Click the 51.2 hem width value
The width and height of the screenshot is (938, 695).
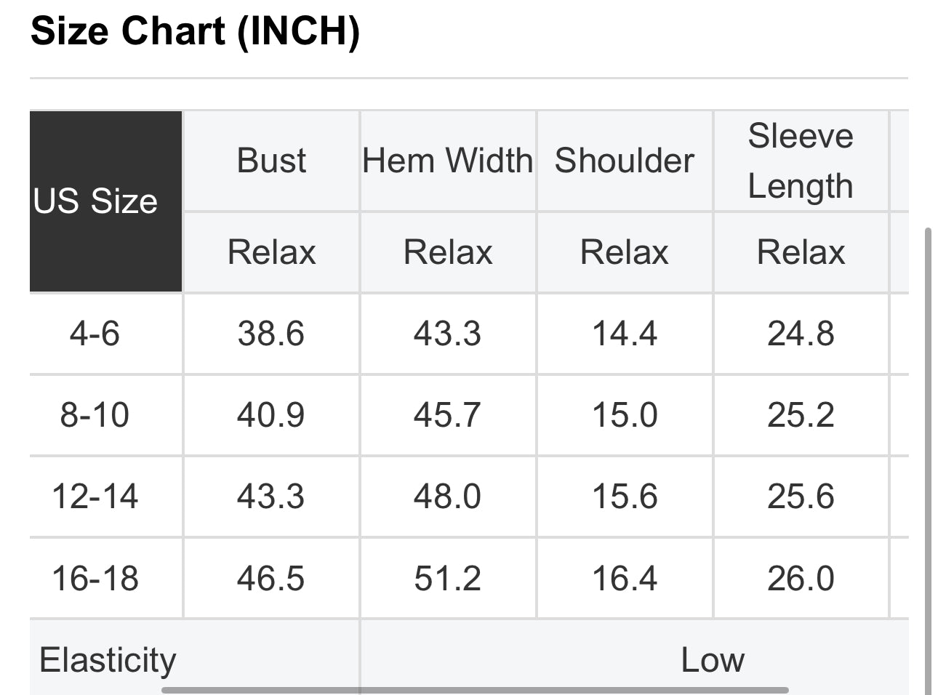pyautogui.click(x=448, y=579)
